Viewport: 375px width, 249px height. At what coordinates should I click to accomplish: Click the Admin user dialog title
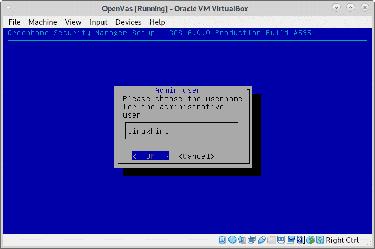coord(178,90)
